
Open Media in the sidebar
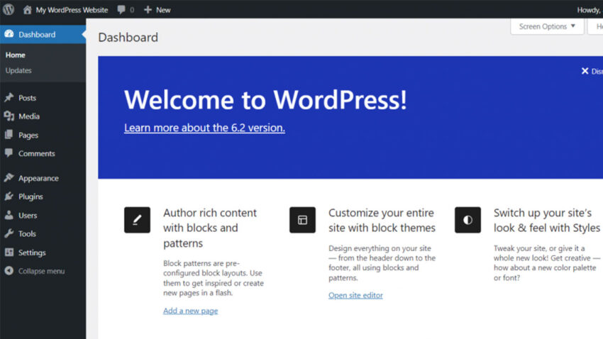point(29,116)
